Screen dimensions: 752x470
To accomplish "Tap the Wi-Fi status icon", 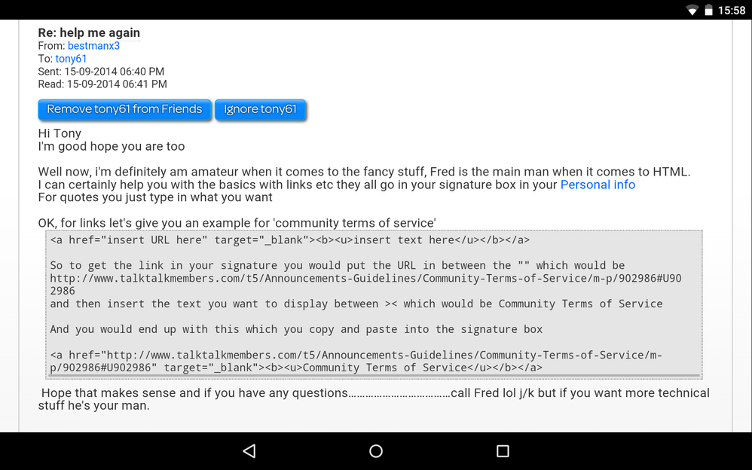I will coord(692,10).
